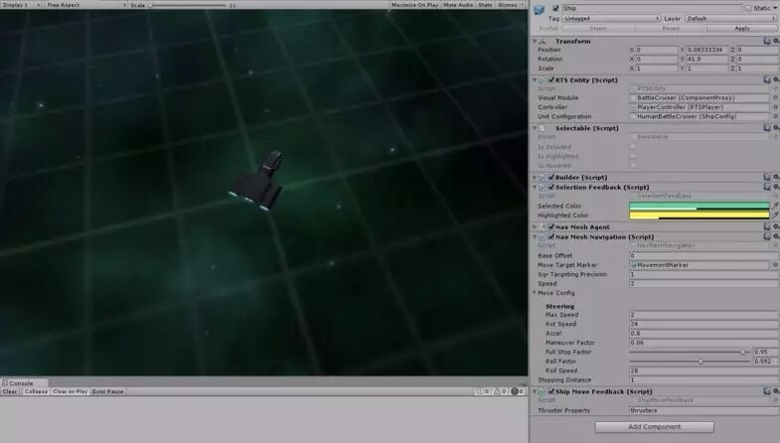Toggle the Static checkbox
This screenshot has width=780, height=443.
point(748,8)
